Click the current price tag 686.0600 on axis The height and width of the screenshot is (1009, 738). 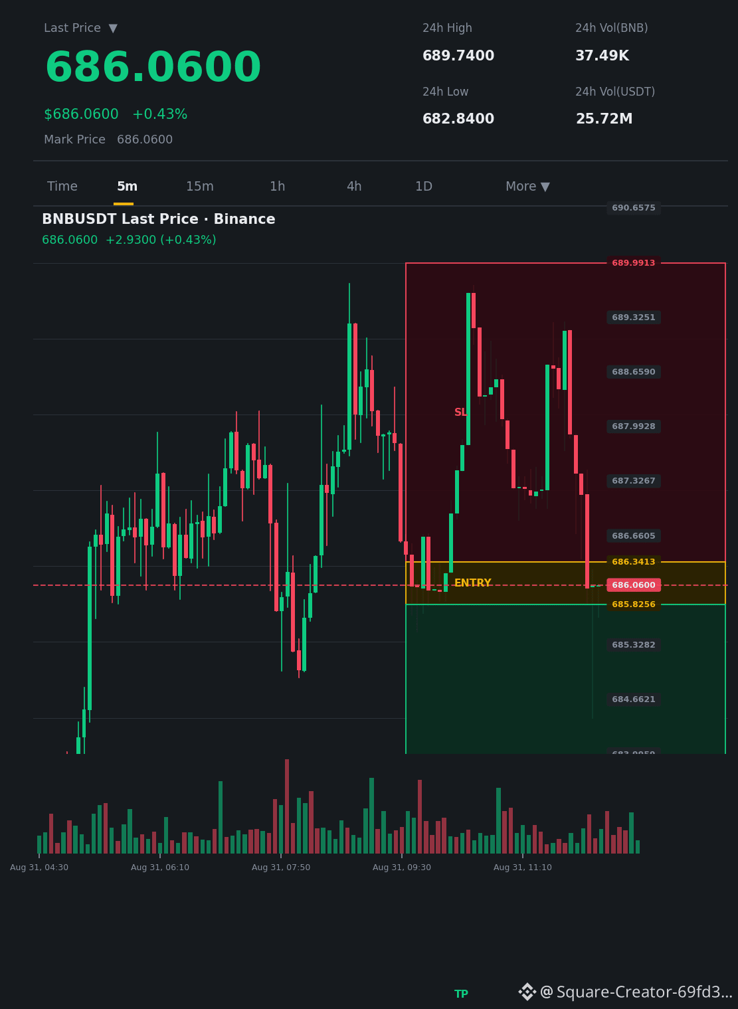(x=634, y=585)
